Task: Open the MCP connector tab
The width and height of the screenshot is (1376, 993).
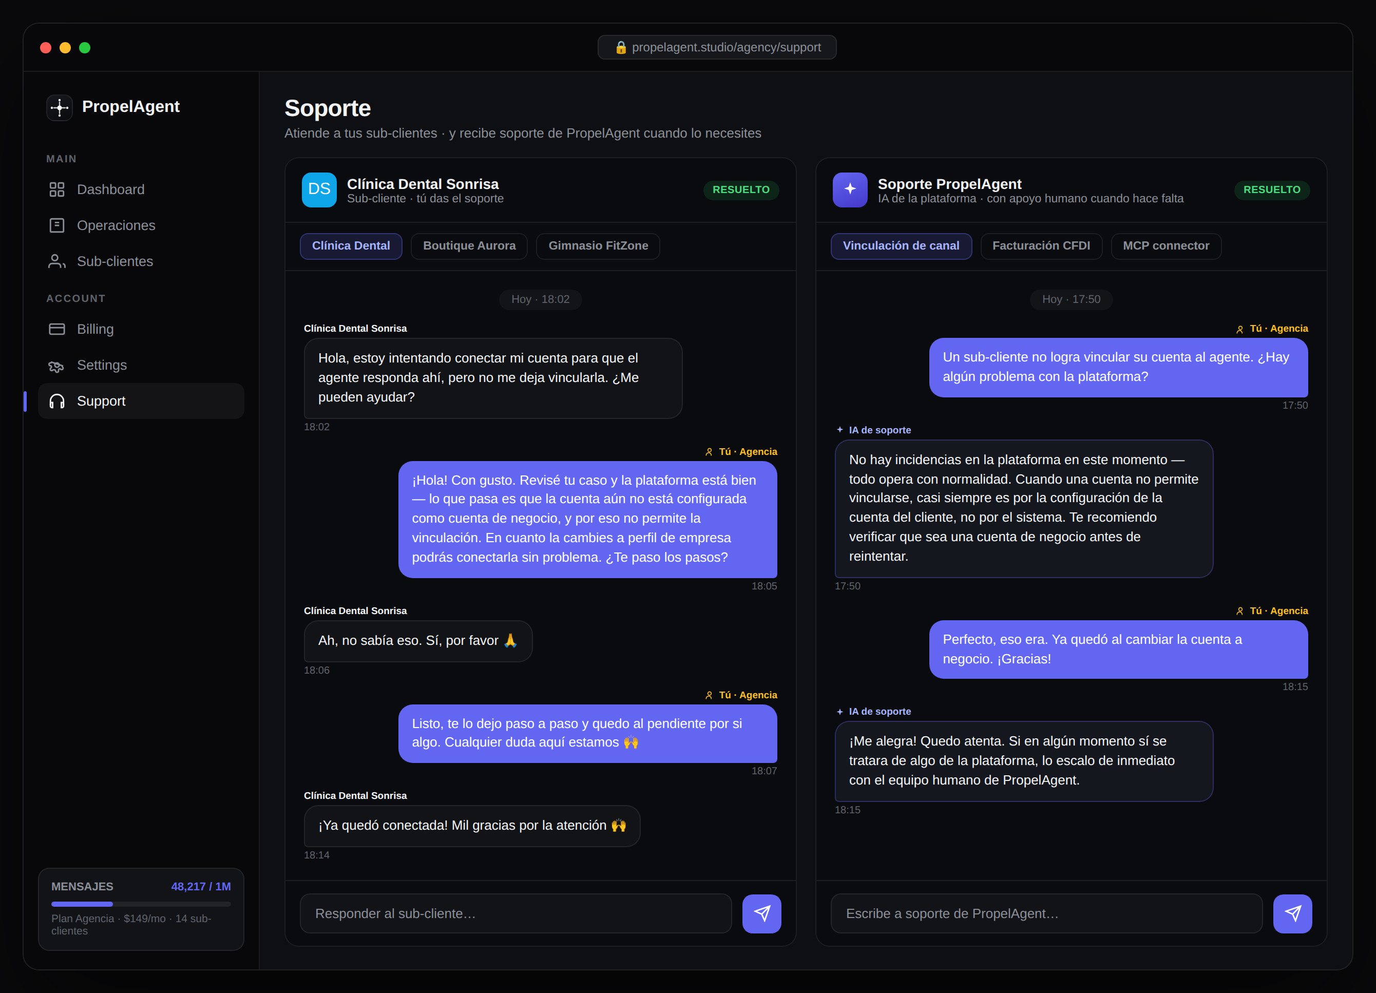Action: click(x=1166, y=246)
